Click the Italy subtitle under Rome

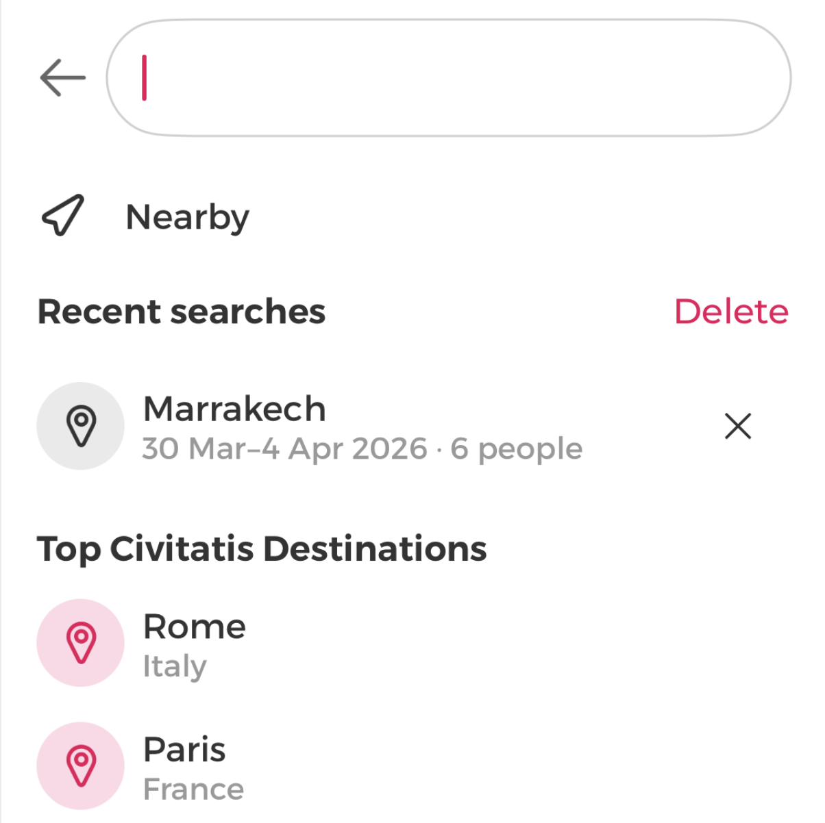(x=175, y=666)
